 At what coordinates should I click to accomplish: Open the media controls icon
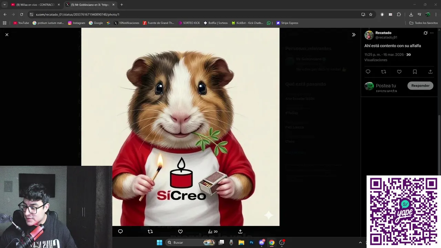[x=419, y=14]
